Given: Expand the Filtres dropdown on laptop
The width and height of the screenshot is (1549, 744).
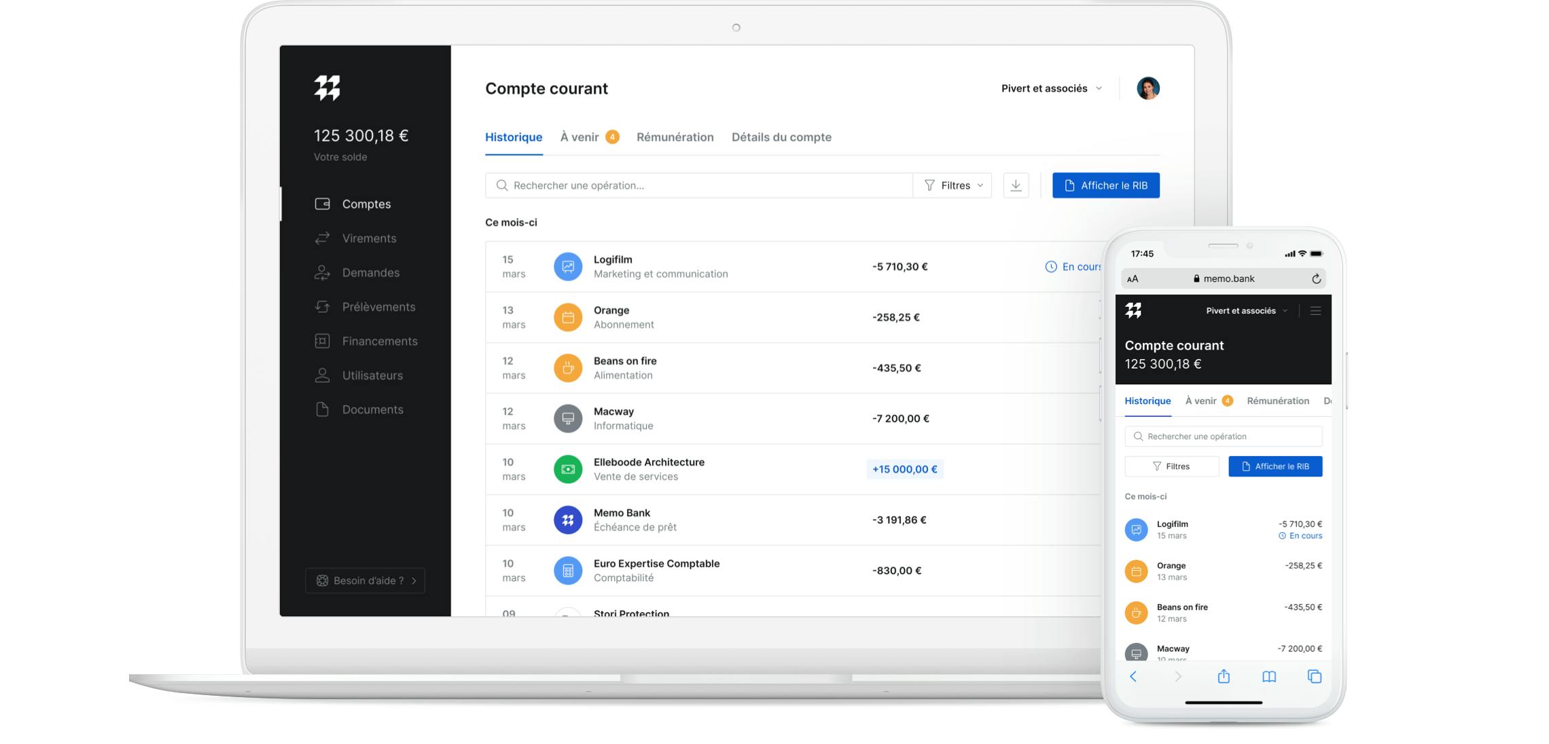Looking at the screenshot, I should 952,185.
